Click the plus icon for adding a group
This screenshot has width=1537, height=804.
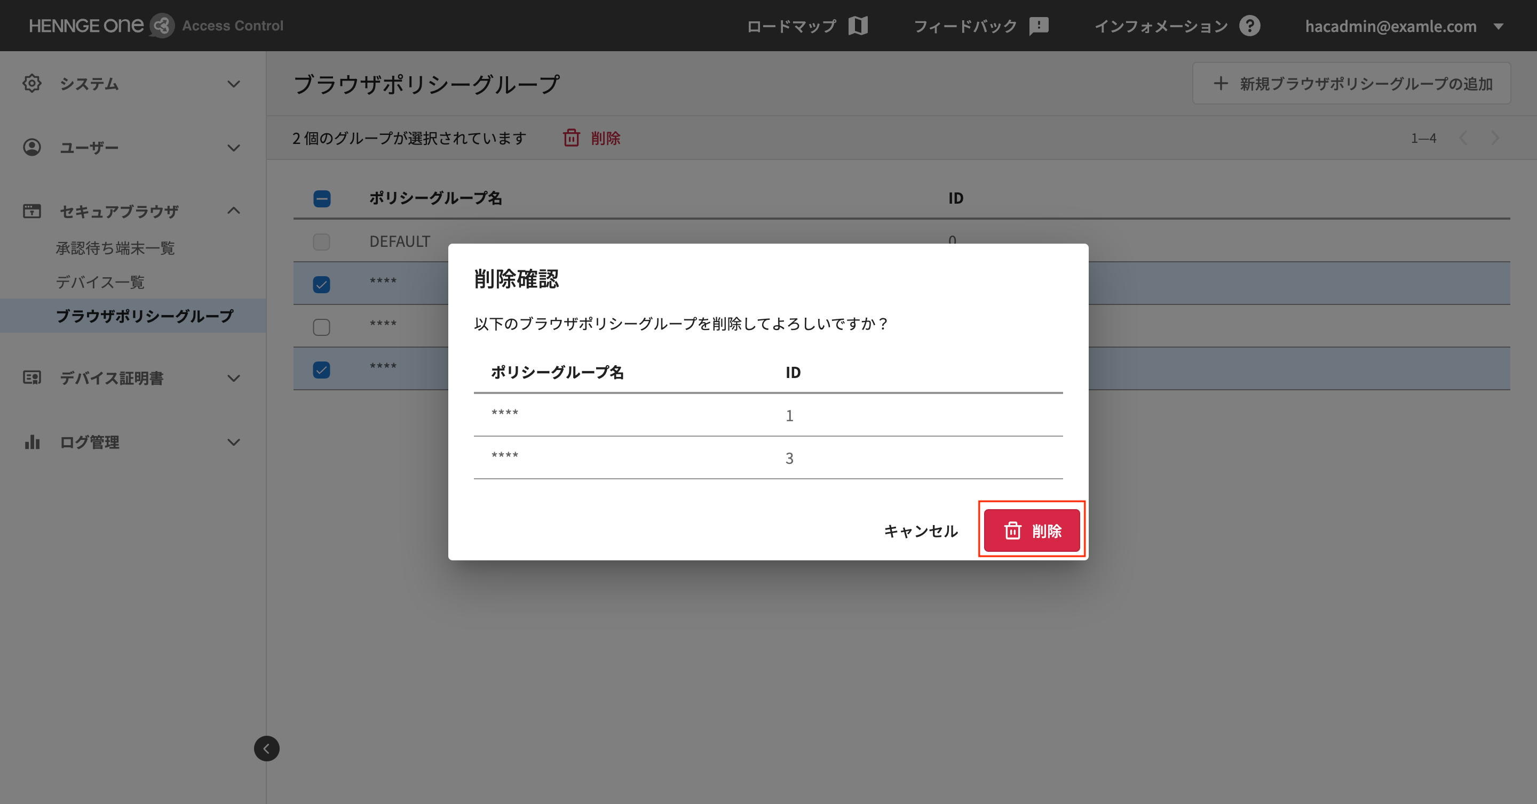click(1221, 84)
